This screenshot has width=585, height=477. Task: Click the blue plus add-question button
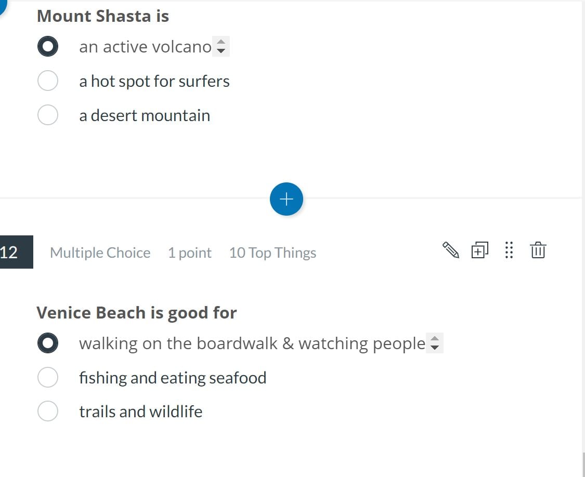[287, 199]
